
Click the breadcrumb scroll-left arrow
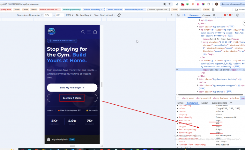click(x=178, y=98)
